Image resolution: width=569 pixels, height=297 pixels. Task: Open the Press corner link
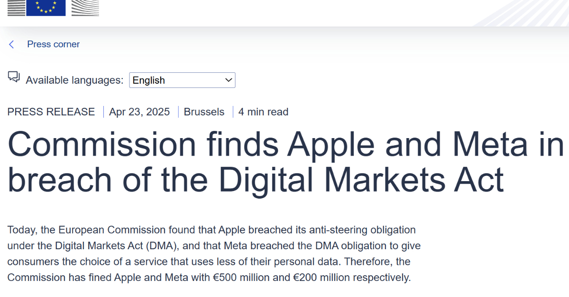[53, 44]
